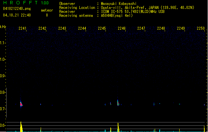Click the bright meteor echo before 2246
Viewport: 208px width, 132px height.
point(118,103)
